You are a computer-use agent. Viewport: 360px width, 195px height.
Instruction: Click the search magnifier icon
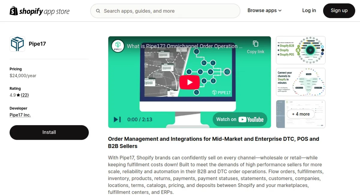click(x=98, y=11)
